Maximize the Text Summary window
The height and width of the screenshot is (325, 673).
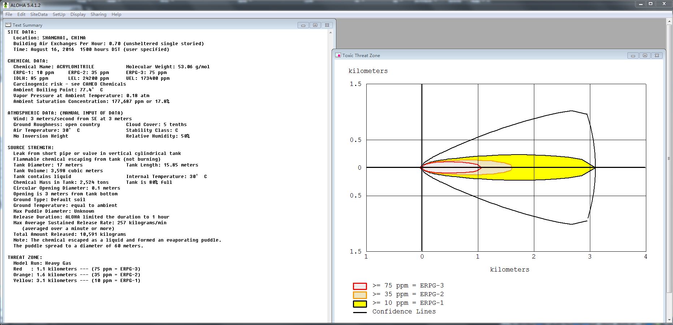(x=315, y=25)
